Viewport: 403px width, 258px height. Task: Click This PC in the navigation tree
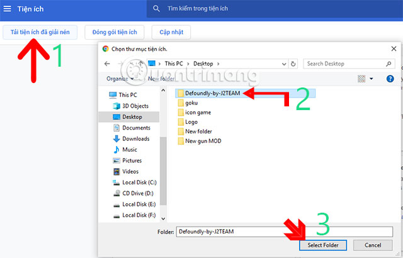pyautogui.click(x=127, y=95)
